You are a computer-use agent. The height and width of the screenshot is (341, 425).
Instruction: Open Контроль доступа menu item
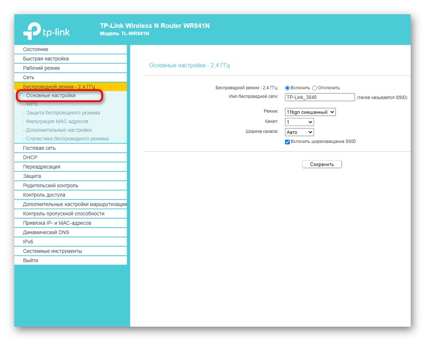coord(71,195)
